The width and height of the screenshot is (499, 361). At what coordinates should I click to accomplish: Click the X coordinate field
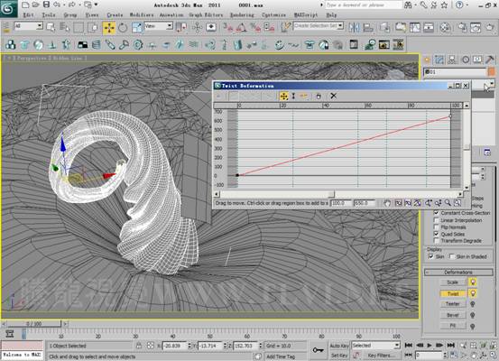pyautogui.click(x=174, y=346)
